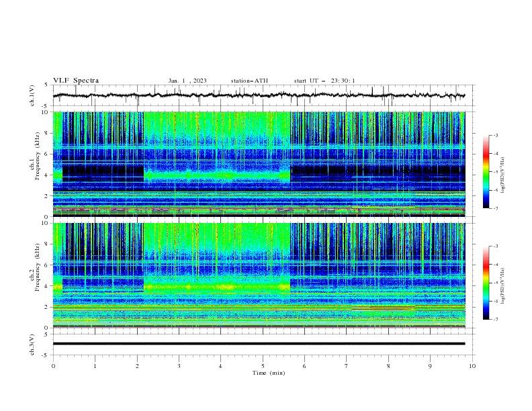The width and height of the screenshot is (532, 411).
Task: Click the ch.1 waveform trace plot
Action: [x=259, y=95]
